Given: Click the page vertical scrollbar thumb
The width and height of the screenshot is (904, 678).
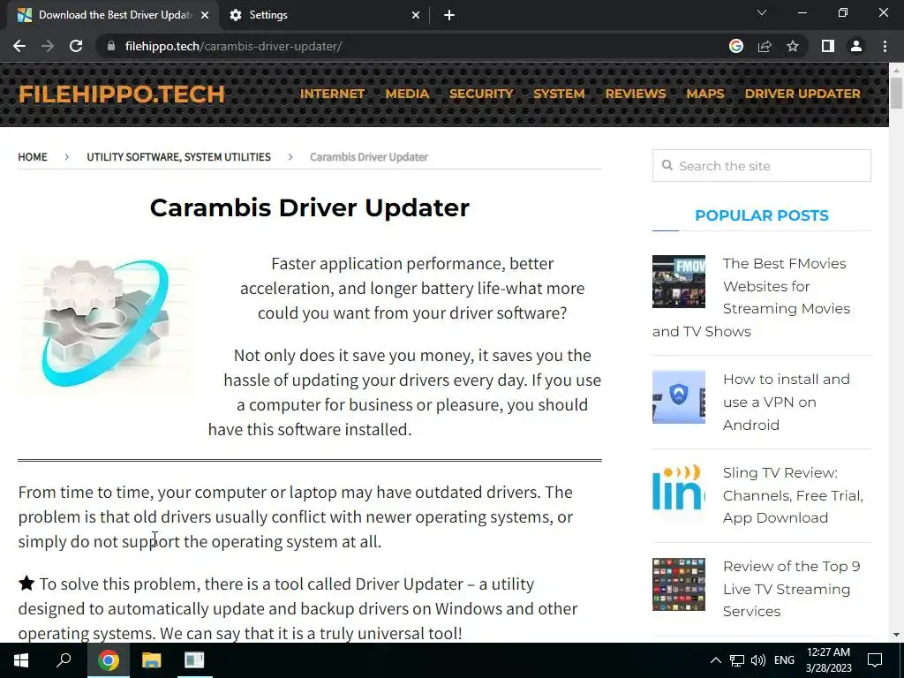Looking at the screenshot, I should point(896,92).
